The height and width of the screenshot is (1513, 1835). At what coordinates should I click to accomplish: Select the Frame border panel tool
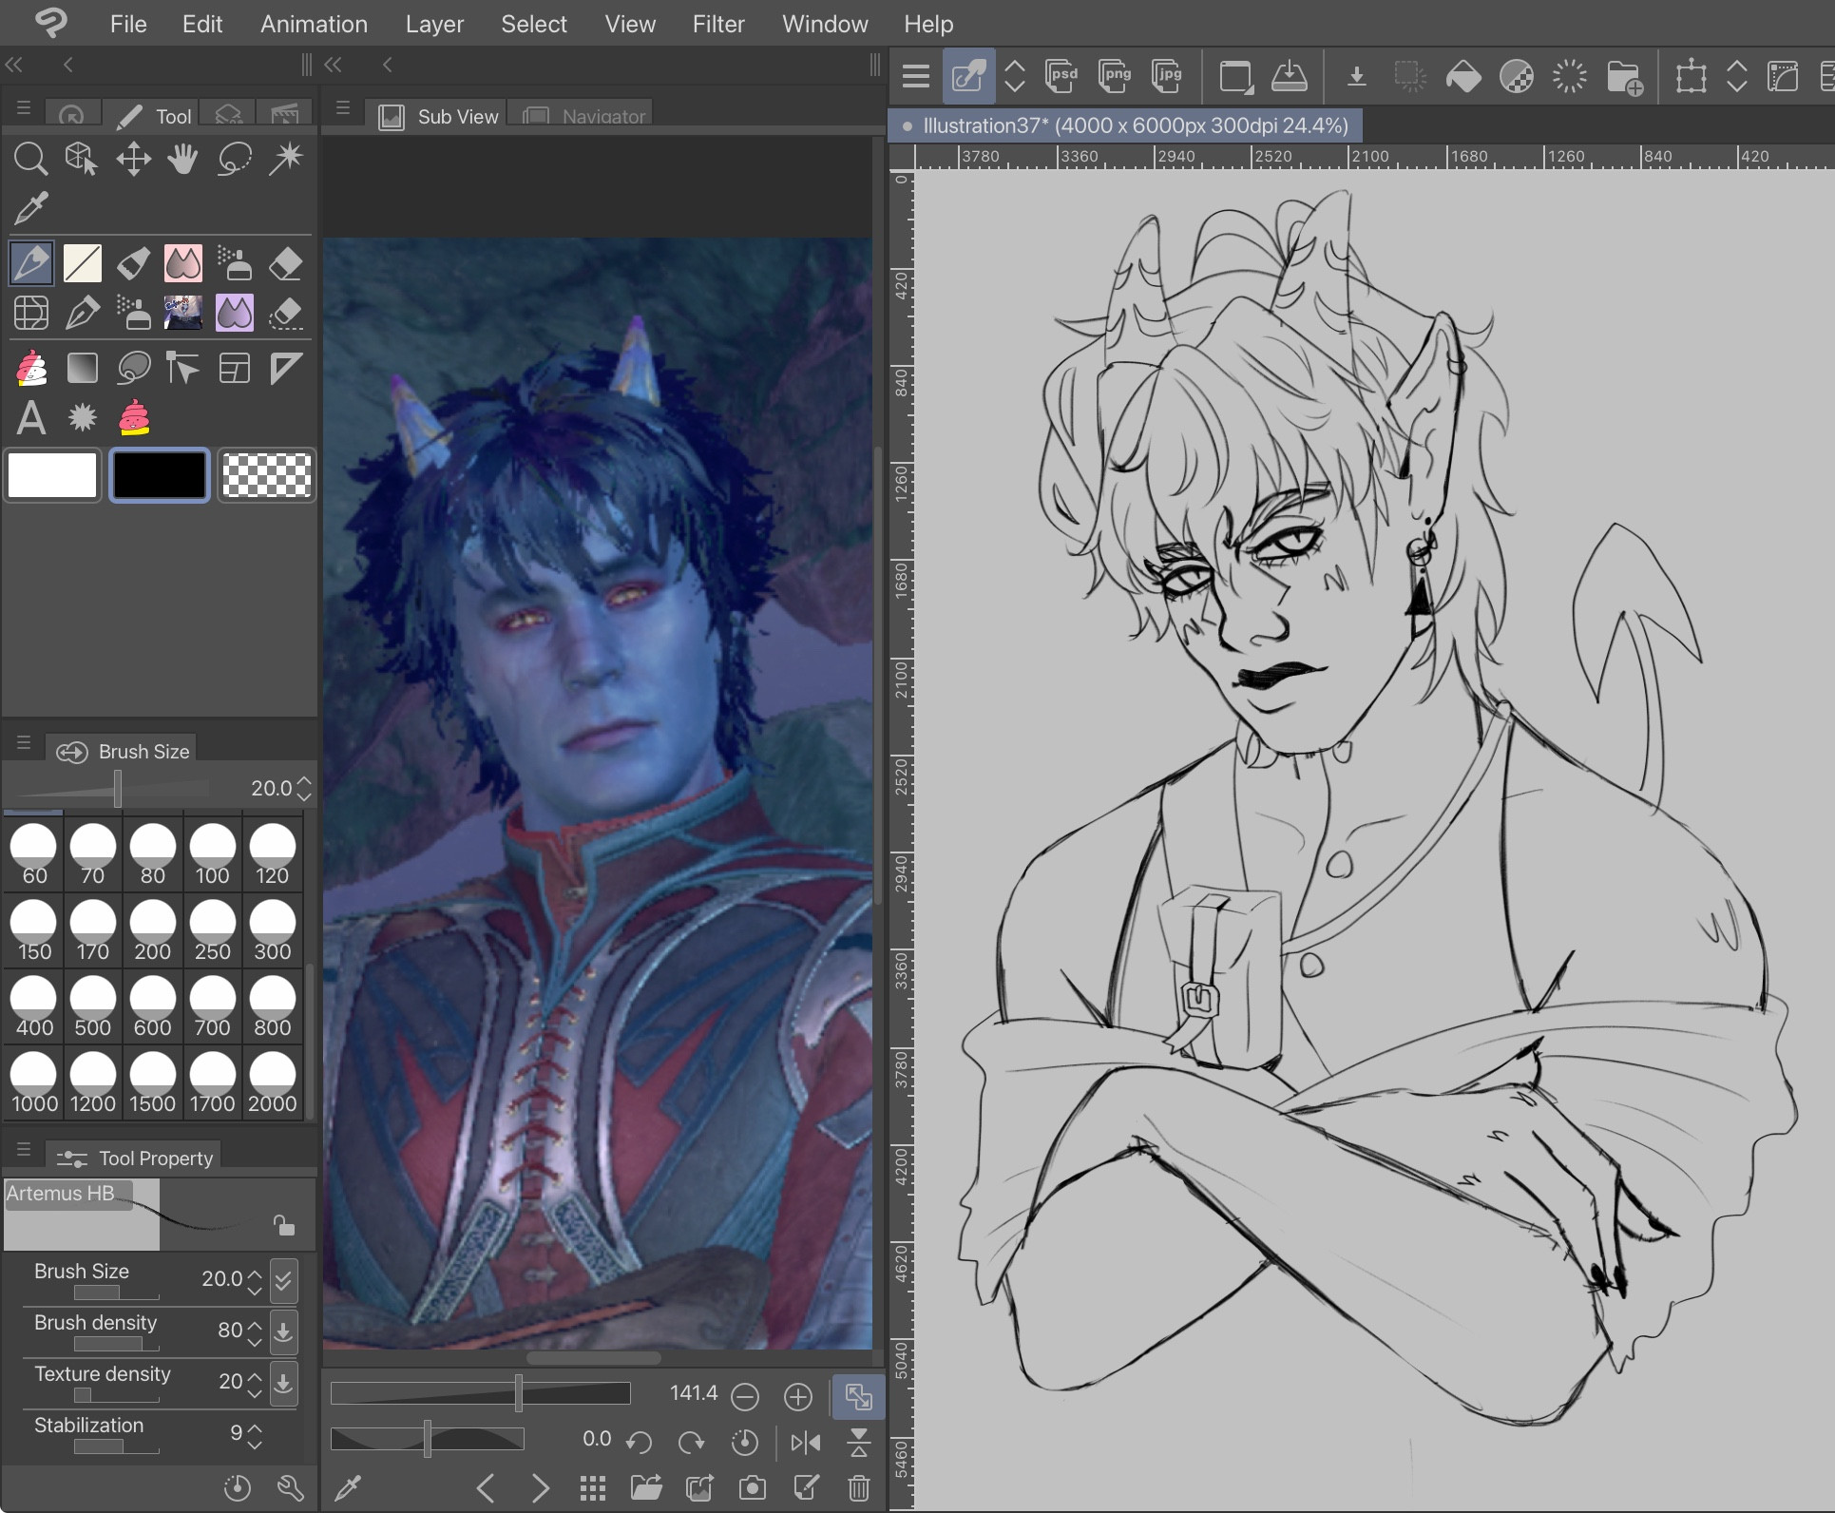pyautogui.click(x=235, y=368)
